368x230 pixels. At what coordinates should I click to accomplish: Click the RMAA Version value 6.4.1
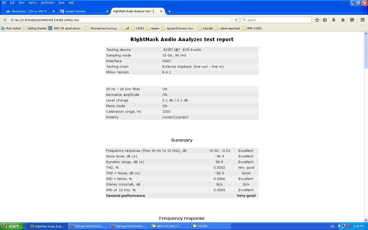pyautogui.click(x=167, y=72)
